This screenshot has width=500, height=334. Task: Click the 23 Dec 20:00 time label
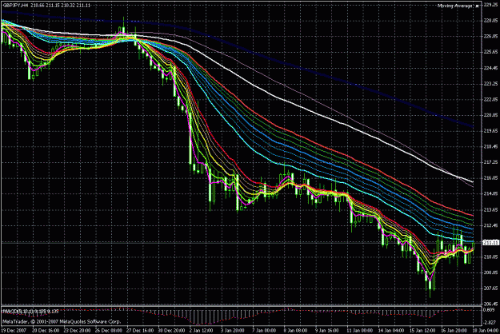click(x=77, y=331)
